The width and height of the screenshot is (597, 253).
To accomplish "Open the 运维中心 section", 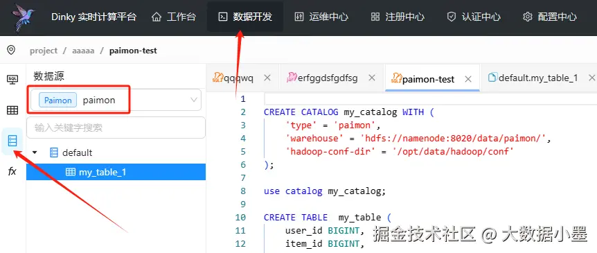I will pos(321,17).
